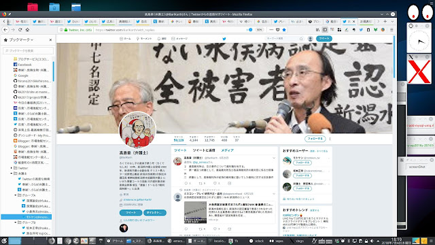
Task: Open the profile picture of 高島章（弁護士）
Action: [x=137, y=129]
